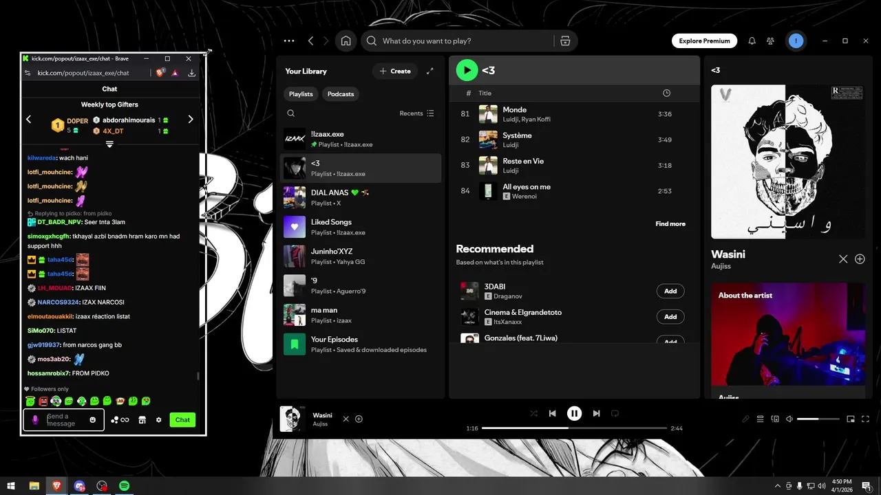Open Wasini album artwork in right panel

(787, 161)
